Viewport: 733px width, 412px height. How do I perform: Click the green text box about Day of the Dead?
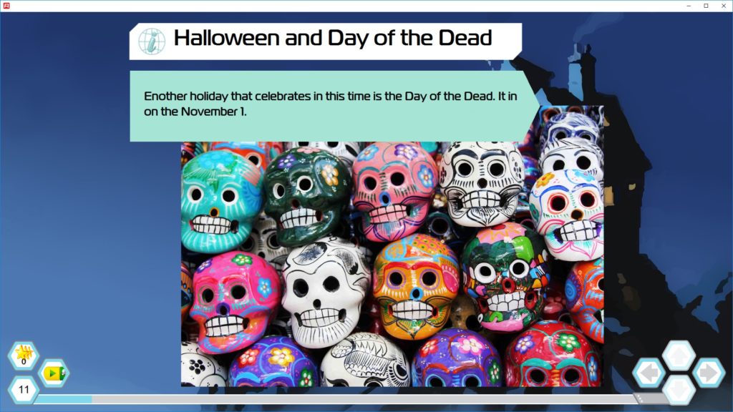pos(332,106)
